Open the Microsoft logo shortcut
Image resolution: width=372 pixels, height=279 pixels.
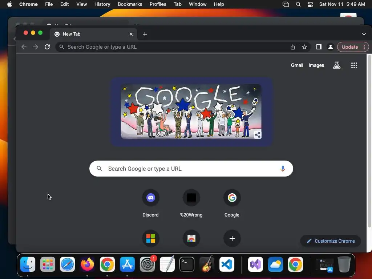pyautogui.click(x=151, y=238)
